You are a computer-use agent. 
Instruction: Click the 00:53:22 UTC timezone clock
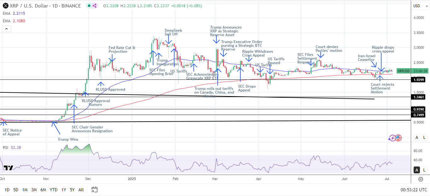click(414, 190)
